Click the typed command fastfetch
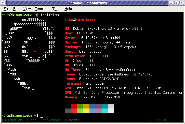Screen dimensions: 185x124 pos(50,15)
